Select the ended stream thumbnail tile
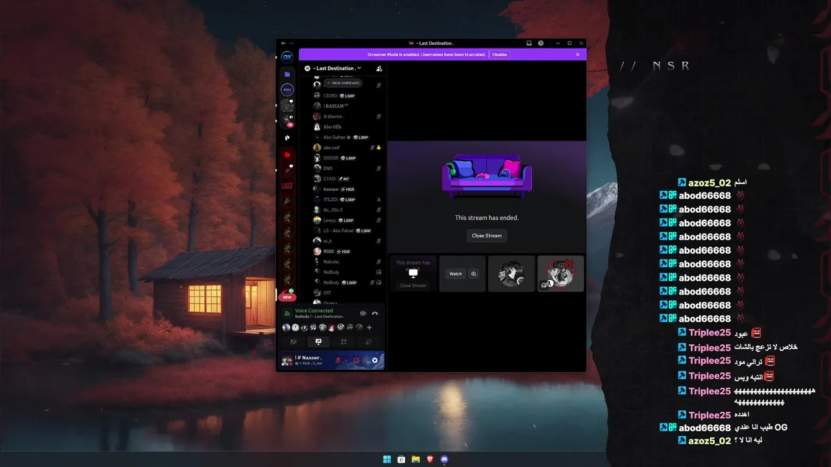The width and height of the screenshot is (831, 467). click(413, 274)
